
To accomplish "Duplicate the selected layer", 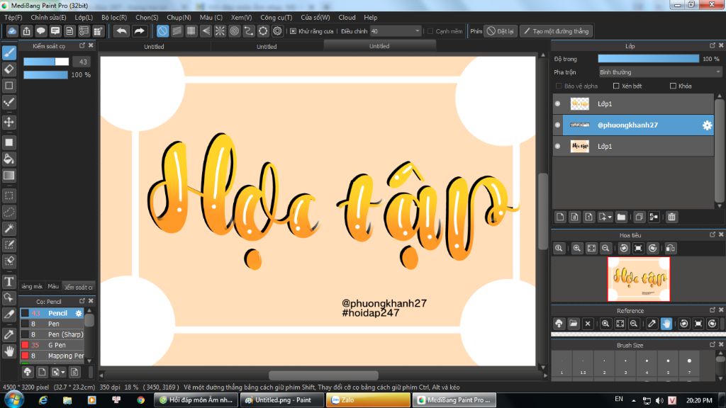I will [639, 217].
